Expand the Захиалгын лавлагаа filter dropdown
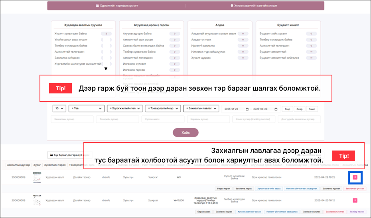371x218 pixels. click(202, 109)
